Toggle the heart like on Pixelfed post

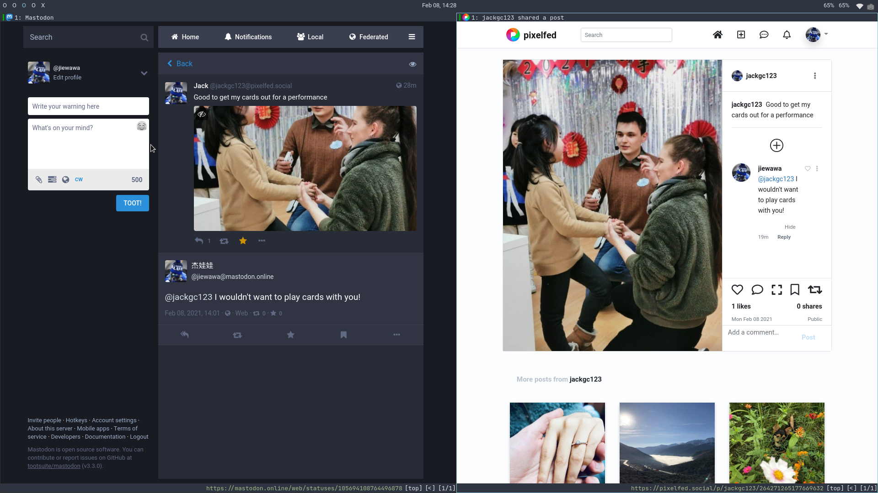point(737,289)
